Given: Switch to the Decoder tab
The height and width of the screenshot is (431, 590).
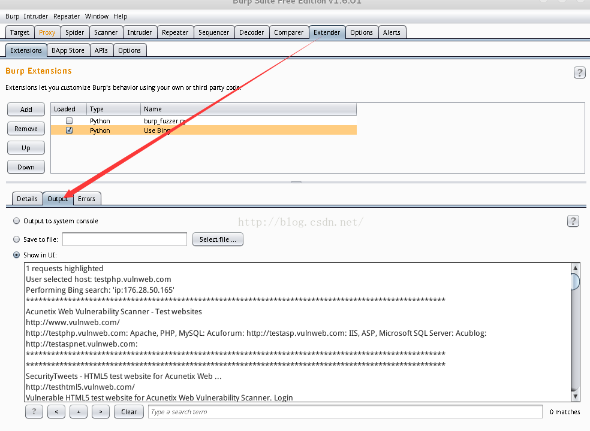Looking at the screenshot, I should [x=252, y=32].
